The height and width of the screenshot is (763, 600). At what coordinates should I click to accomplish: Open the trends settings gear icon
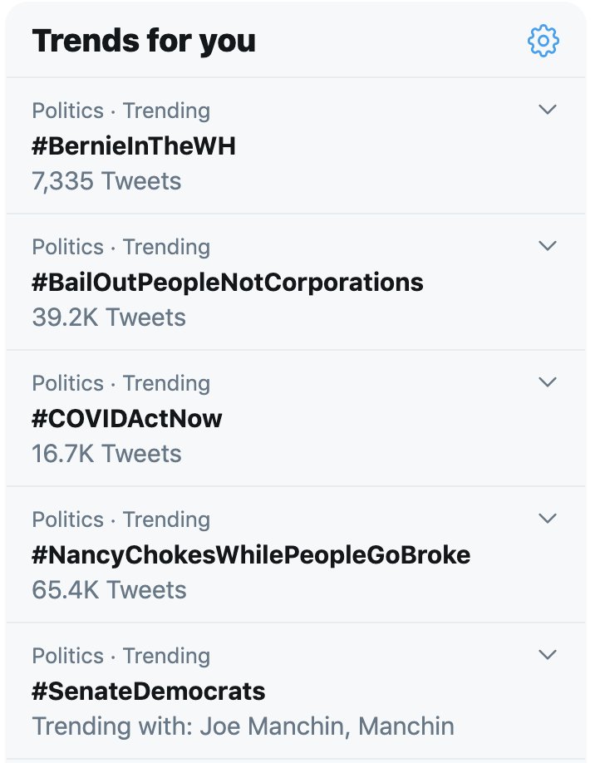tap(543, 40)
